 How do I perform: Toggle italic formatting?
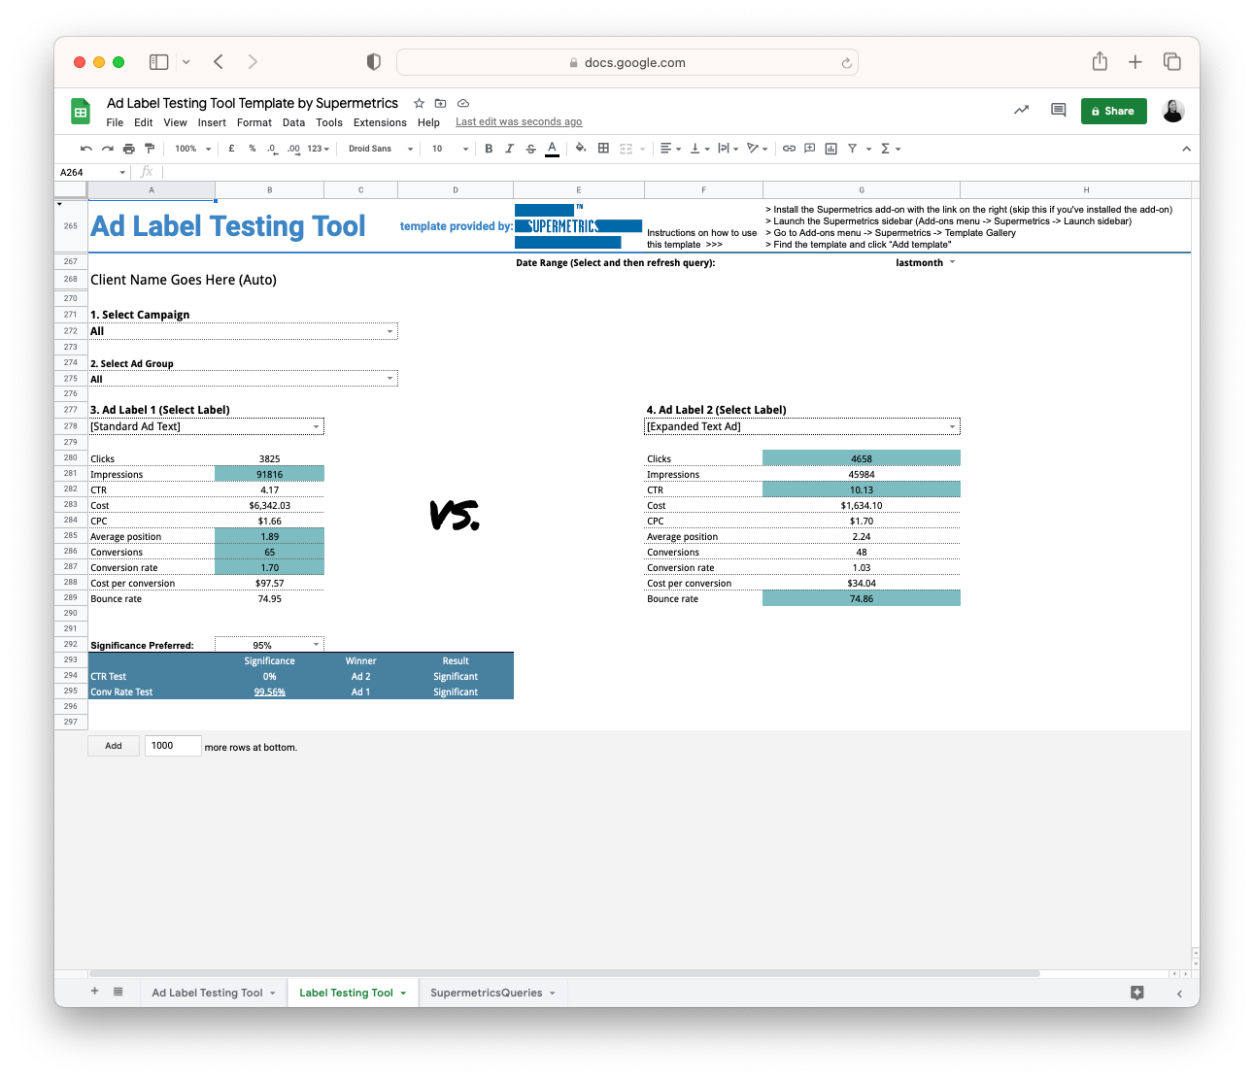(509, 149)
